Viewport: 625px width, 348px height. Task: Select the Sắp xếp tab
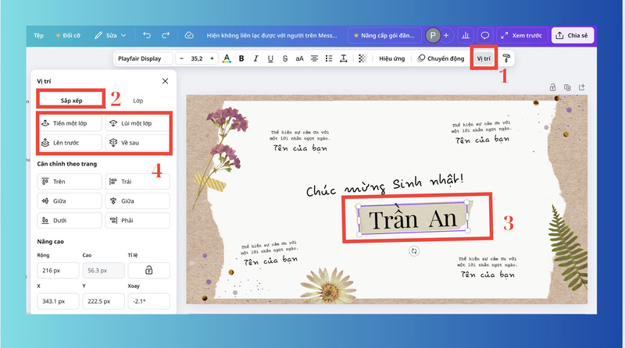click(71, 101)
